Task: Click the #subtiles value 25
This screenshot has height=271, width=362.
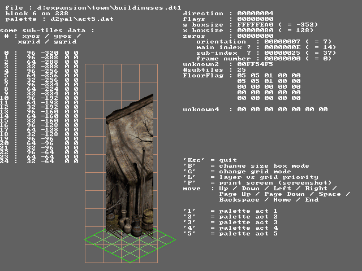Action: pos(242,70)
